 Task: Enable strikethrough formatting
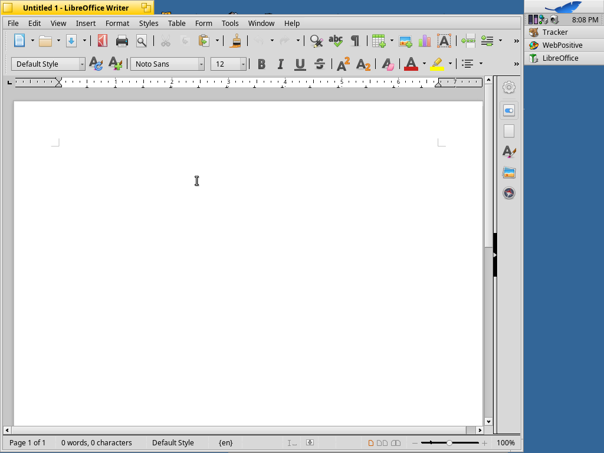tap(320, 64)
